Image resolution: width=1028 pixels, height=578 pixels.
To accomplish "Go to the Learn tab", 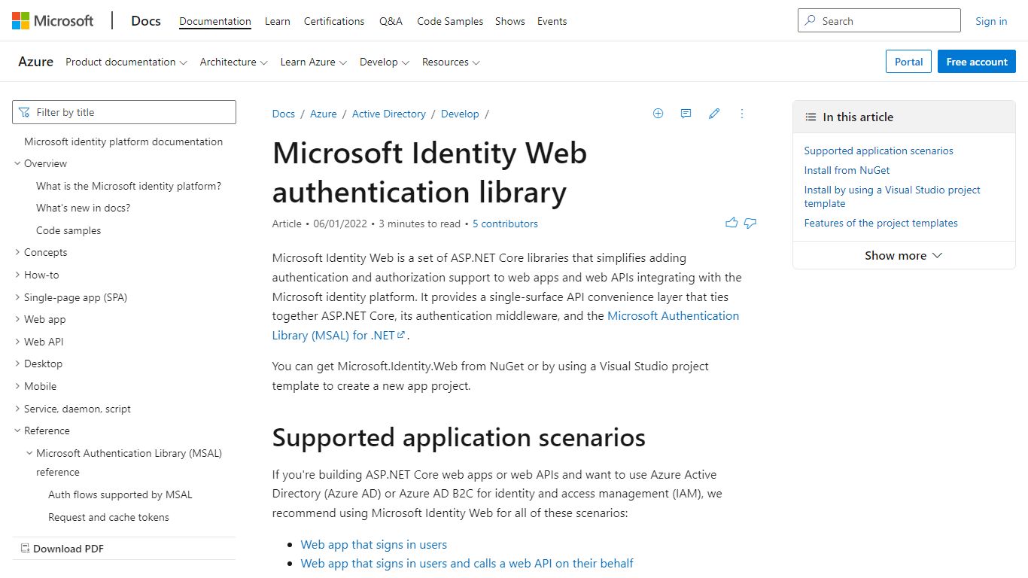I will click(278, 21).
